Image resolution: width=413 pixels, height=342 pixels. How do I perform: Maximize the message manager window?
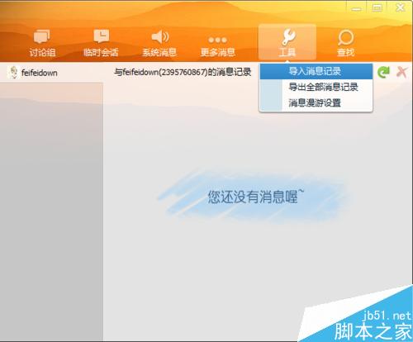tap(377, 7)
